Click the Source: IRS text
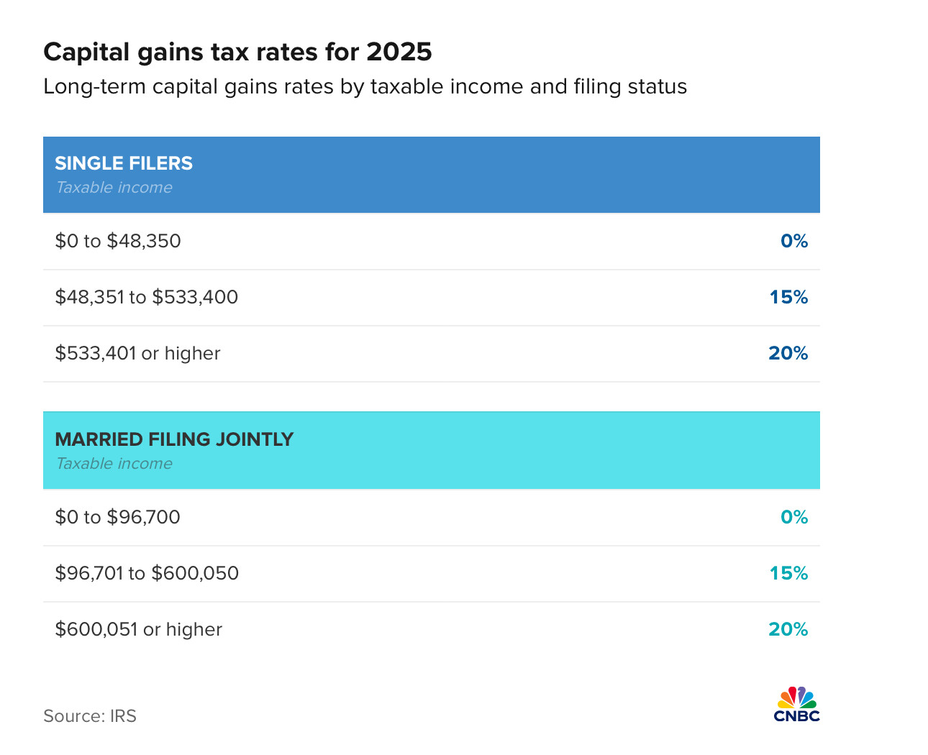Viewport: 928px width, 755px height. click(x=90, y=716)
